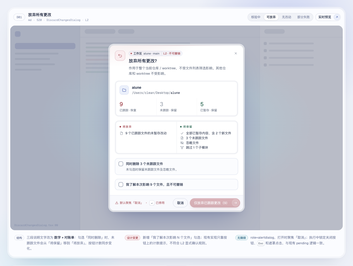Viewport: 353px width, 266px height.
Task: Check 我了解本次影响 9 个文件 confirmation
Action: [x=121, y=184]
